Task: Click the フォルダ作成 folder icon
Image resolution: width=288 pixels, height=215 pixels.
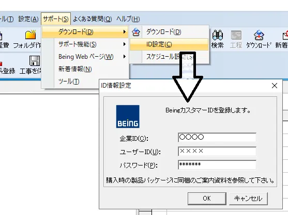Action: click(x=31, y=35)
